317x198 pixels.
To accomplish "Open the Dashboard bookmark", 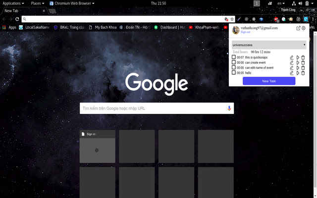I will coord(169,27).
